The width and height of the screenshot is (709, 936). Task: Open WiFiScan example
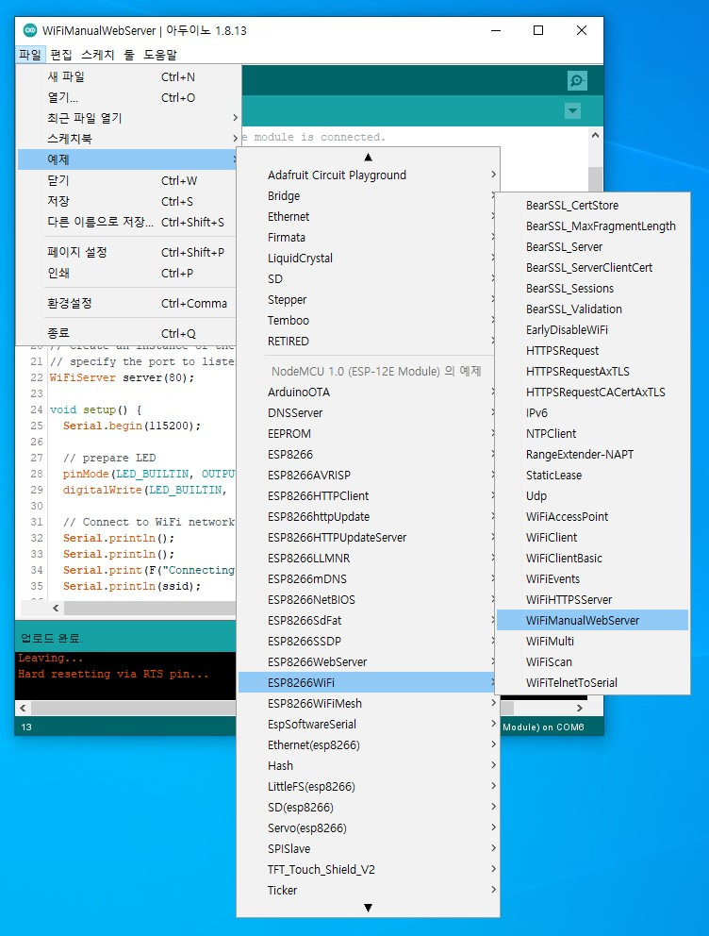click(592, 662)
